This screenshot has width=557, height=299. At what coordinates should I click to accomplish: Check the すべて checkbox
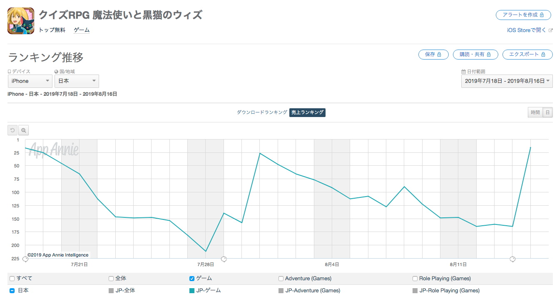point(12,279)
